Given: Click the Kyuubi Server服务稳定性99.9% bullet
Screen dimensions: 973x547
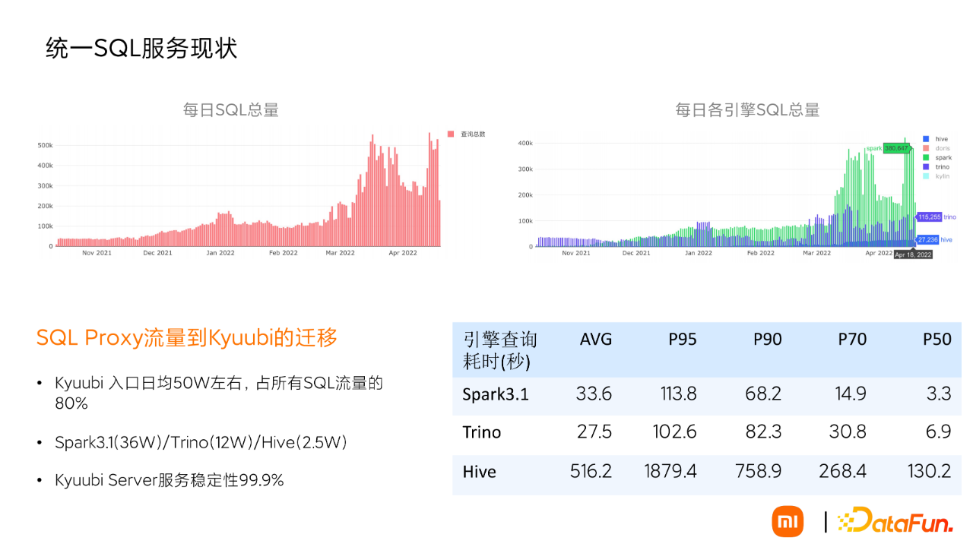Looking at the screenshot, I should click(x=170, y=480).
